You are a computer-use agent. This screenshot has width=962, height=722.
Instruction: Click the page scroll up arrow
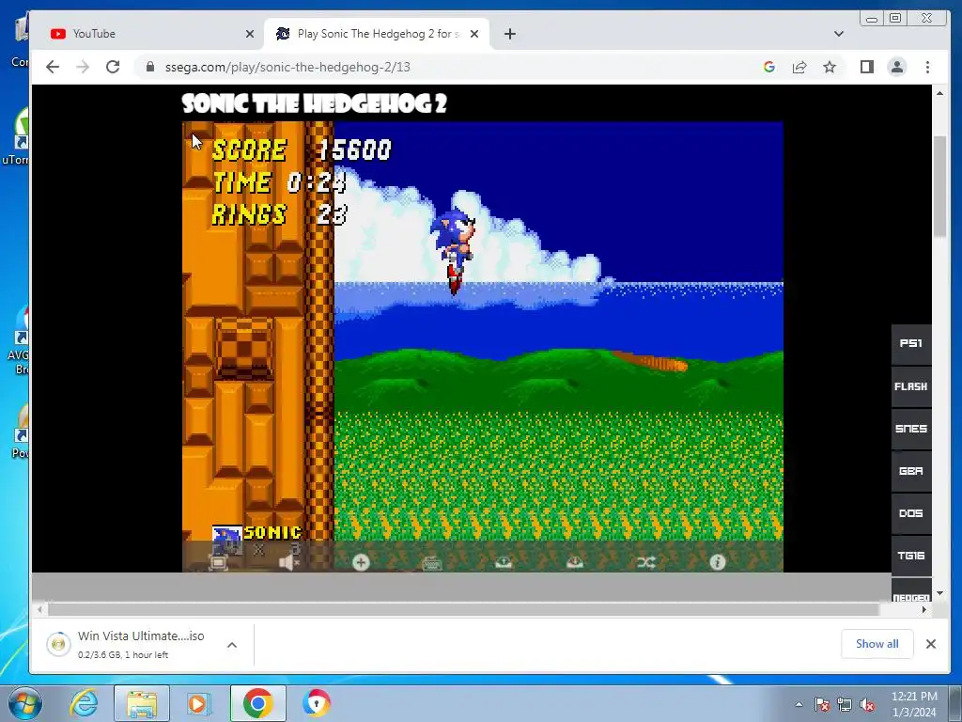[939, 93]
